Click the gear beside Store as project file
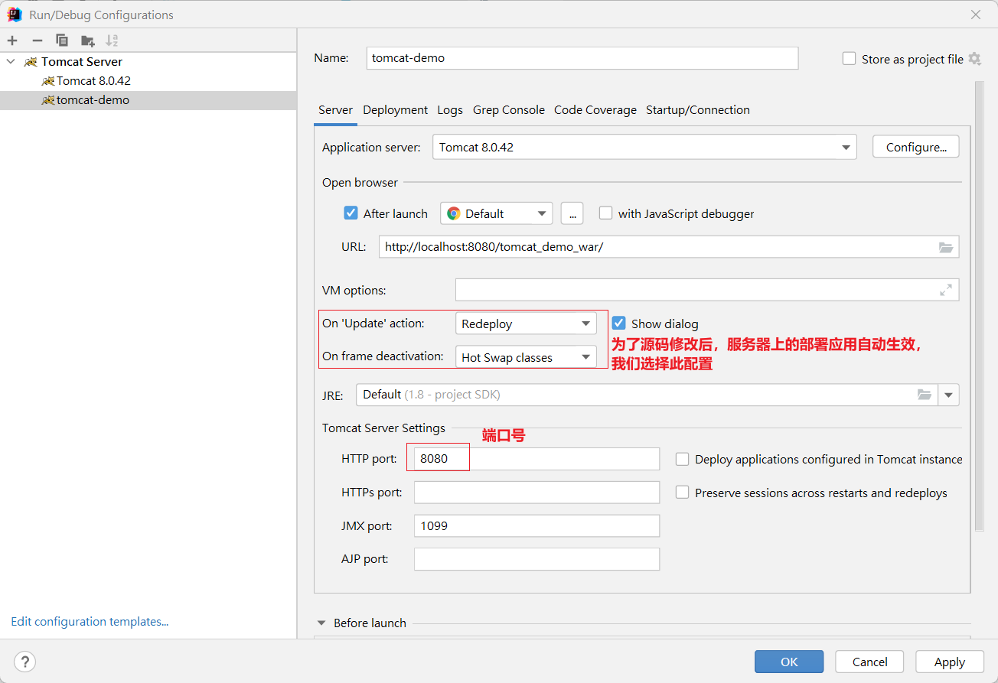This screenshot has height=683, width=998. pyautogui.click(x=975, y=58)
